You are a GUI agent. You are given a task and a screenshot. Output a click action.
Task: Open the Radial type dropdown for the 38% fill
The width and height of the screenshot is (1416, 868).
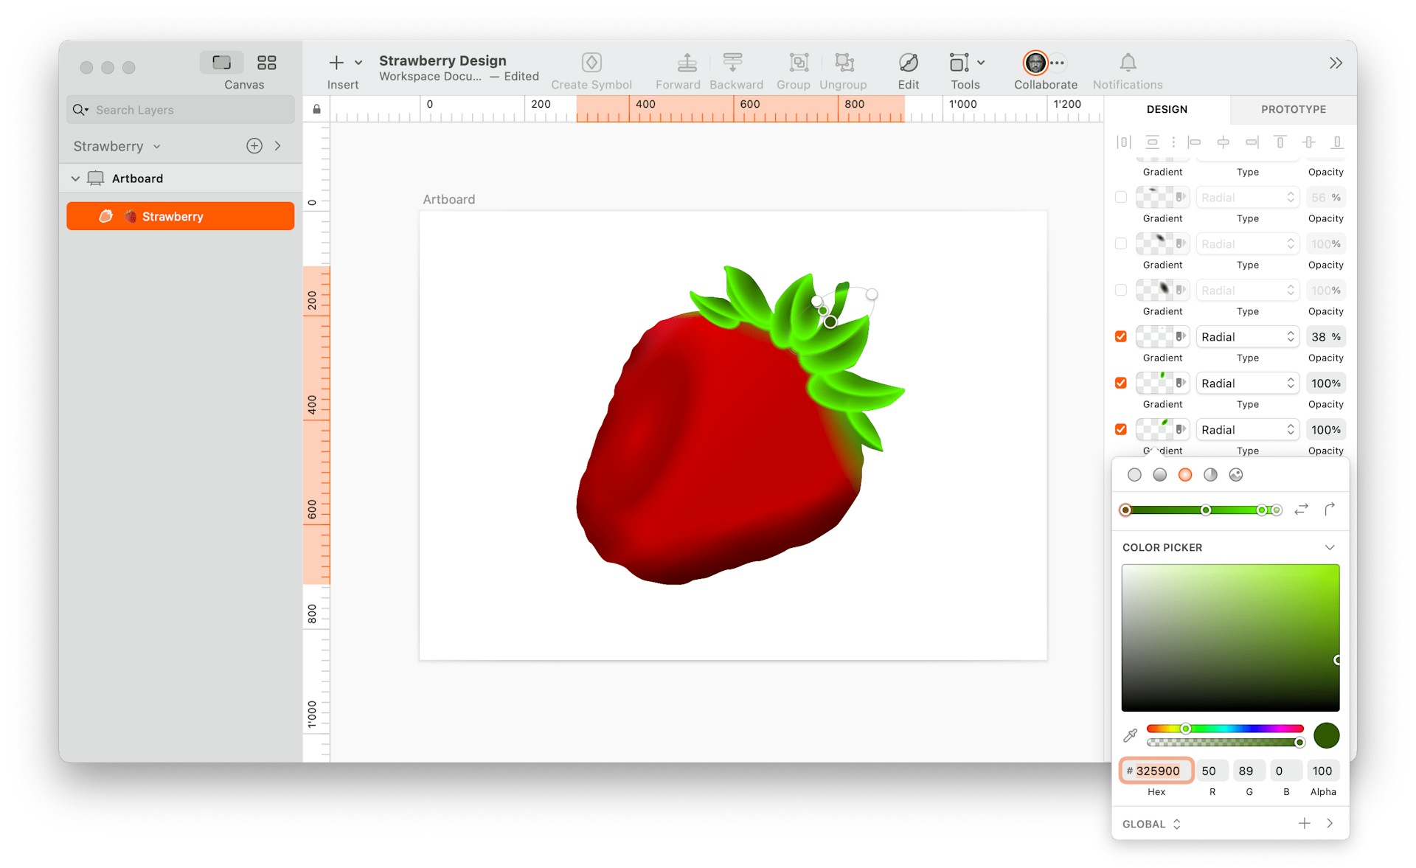click(1247, 336)
